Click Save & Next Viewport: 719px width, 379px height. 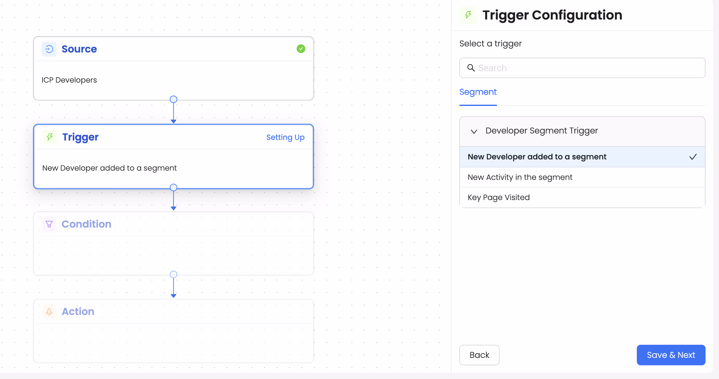(x=671, y=355)
